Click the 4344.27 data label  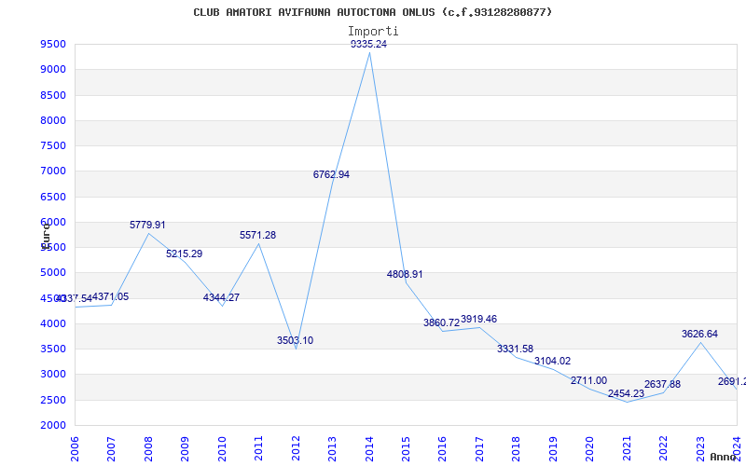(221, 297)
